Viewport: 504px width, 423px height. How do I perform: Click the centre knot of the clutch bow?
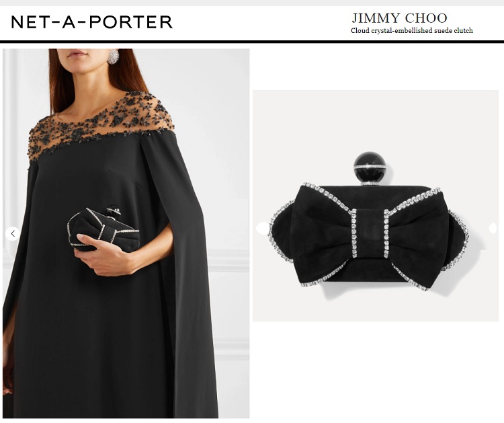pyautogui.click(x=370, y=233)
